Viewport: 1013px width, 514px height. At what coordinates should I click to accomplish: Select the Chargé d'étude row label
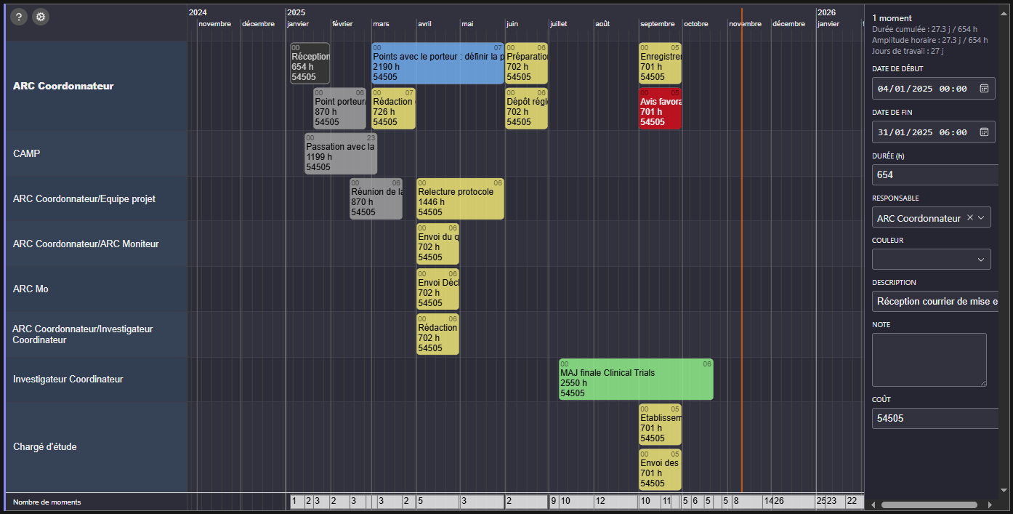click(44, 446)
